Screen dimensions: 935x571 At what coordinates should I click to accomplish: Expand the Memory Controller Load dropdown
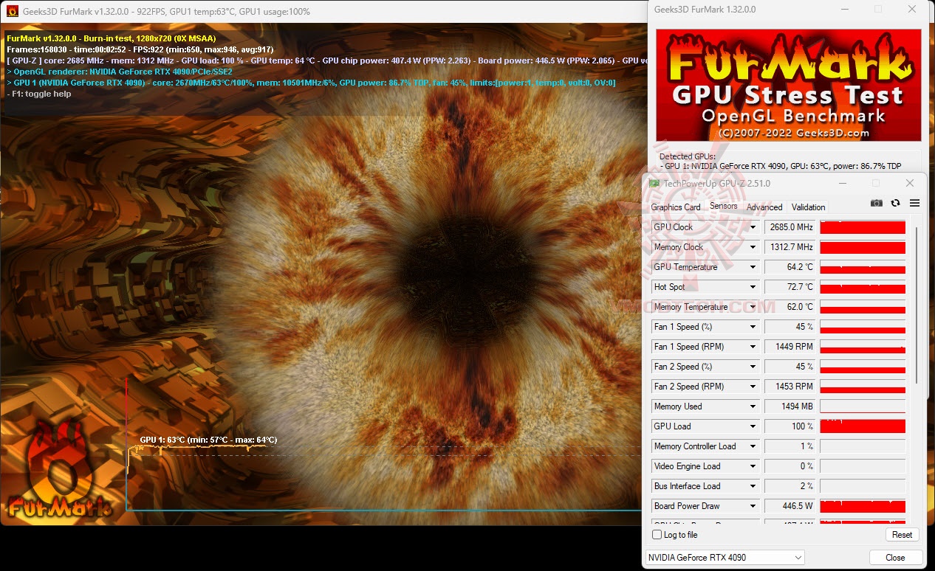pos(753,446)
